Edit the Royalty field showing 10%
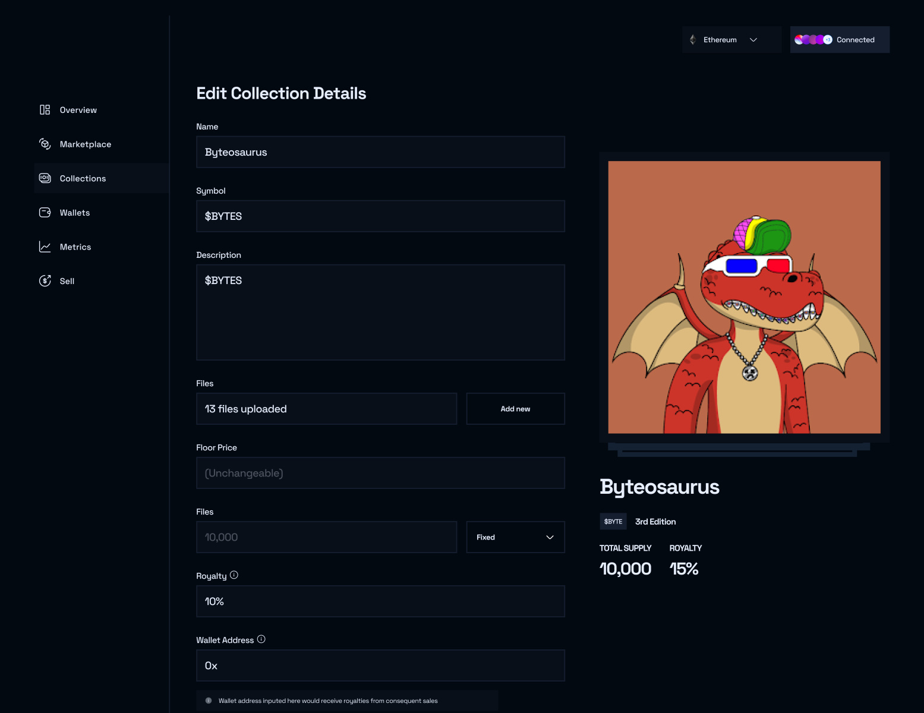Viewport: 924px width, 713px height. point(380,601)
